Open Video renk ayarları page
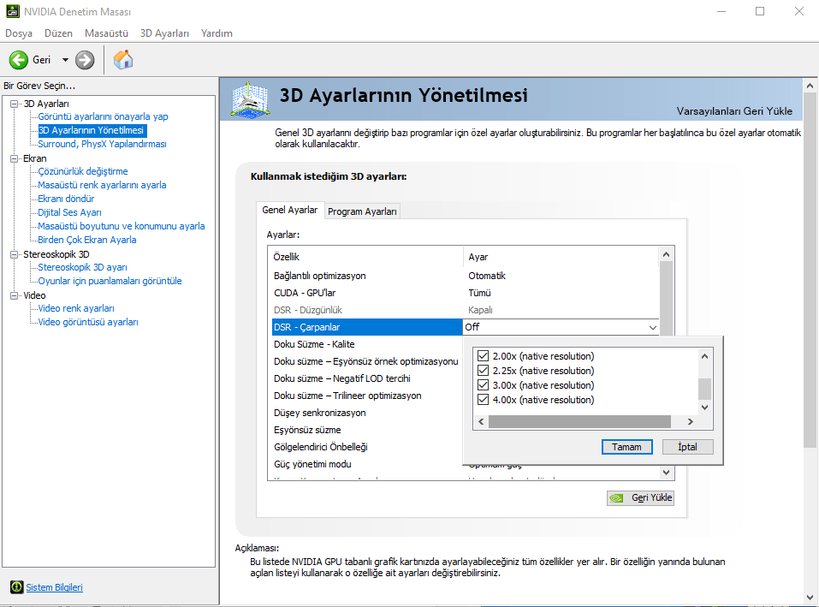 coord(75,308)
